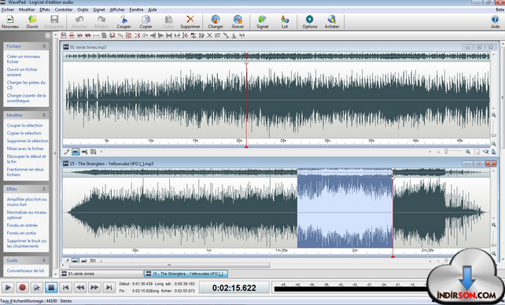Screen dimensions: 505x305
Task: Toggle the fourth view button in Janie Jones
Action: pyautogui.click(x=93, y=152)
